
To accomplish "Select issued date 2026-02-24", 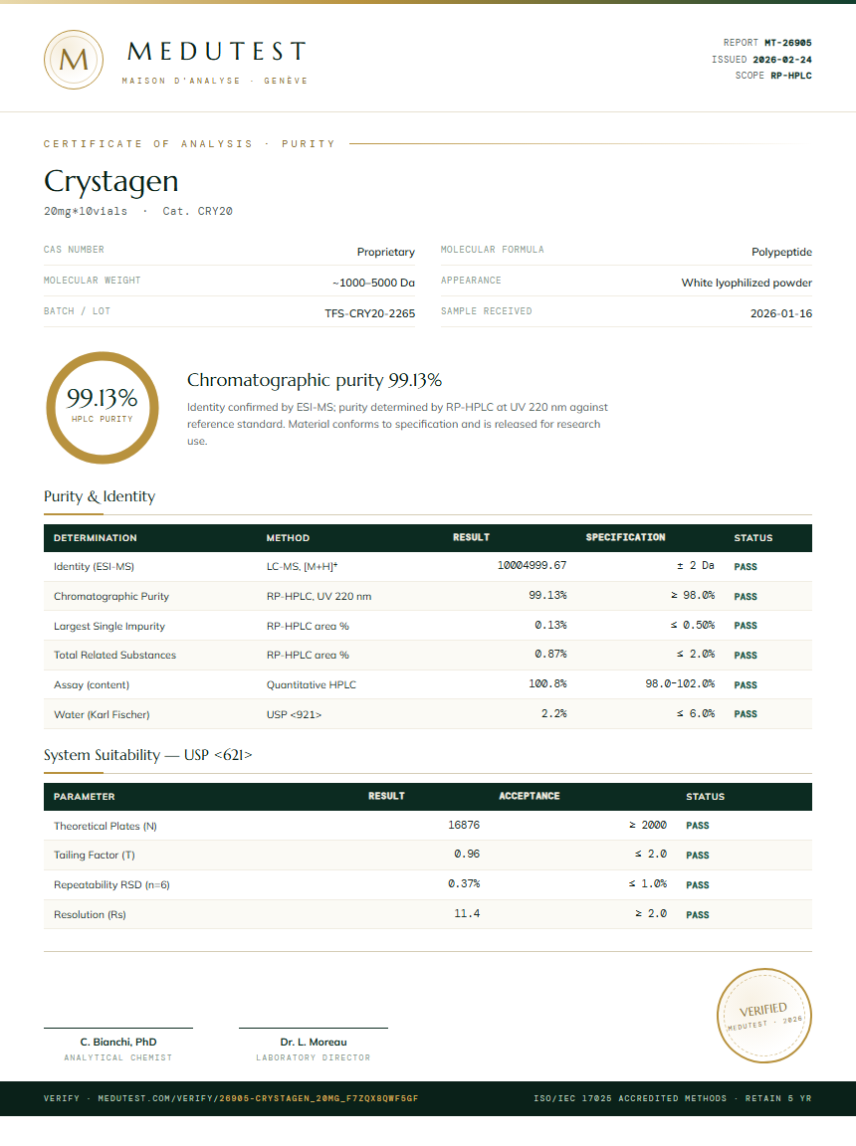I will (x=782, y=60).
